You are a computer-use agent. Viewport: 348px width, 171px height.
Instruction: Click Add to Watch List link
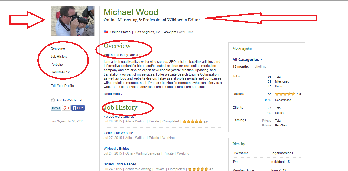pyautogui.click(x=69, y=100)
